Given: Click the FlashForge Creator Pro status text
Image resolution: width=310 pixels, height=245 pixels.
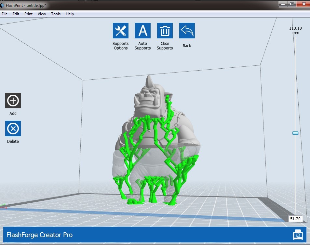Looking at the screenshot, I should pos(40,235).
